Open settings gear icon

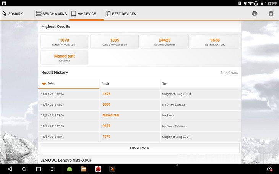tap(271, 13)
